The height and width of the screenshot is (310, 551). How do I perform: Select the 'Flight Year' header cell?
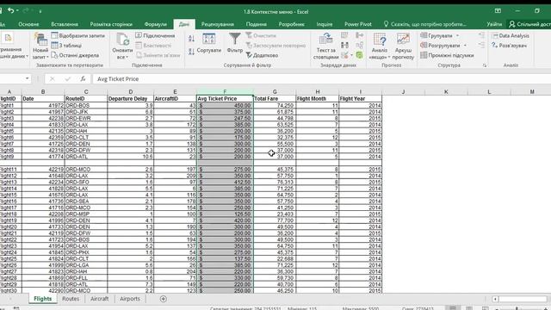[360, 99]
